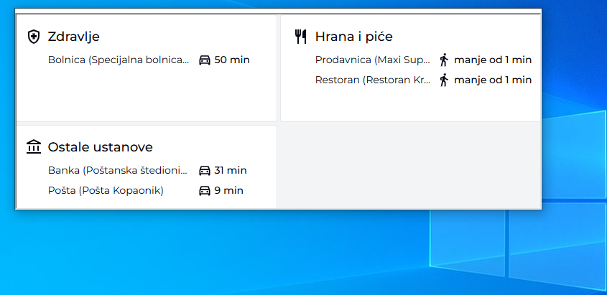607x295 pixels.
Task: Click the fork and knife icon
Action: [301, 37]
